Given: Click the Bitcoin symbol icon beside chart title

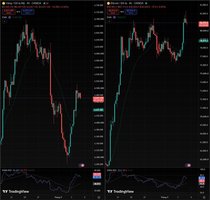Looking at the screenshot, I should (x=108, y=3).
